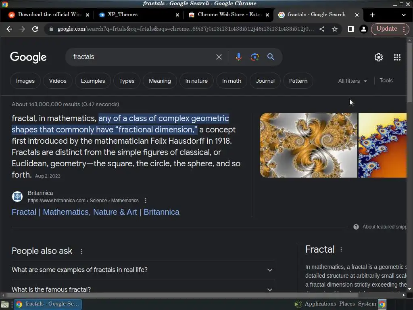413x310 pixels.
Task: Filter results by Videos
Action: pos(58,81)
